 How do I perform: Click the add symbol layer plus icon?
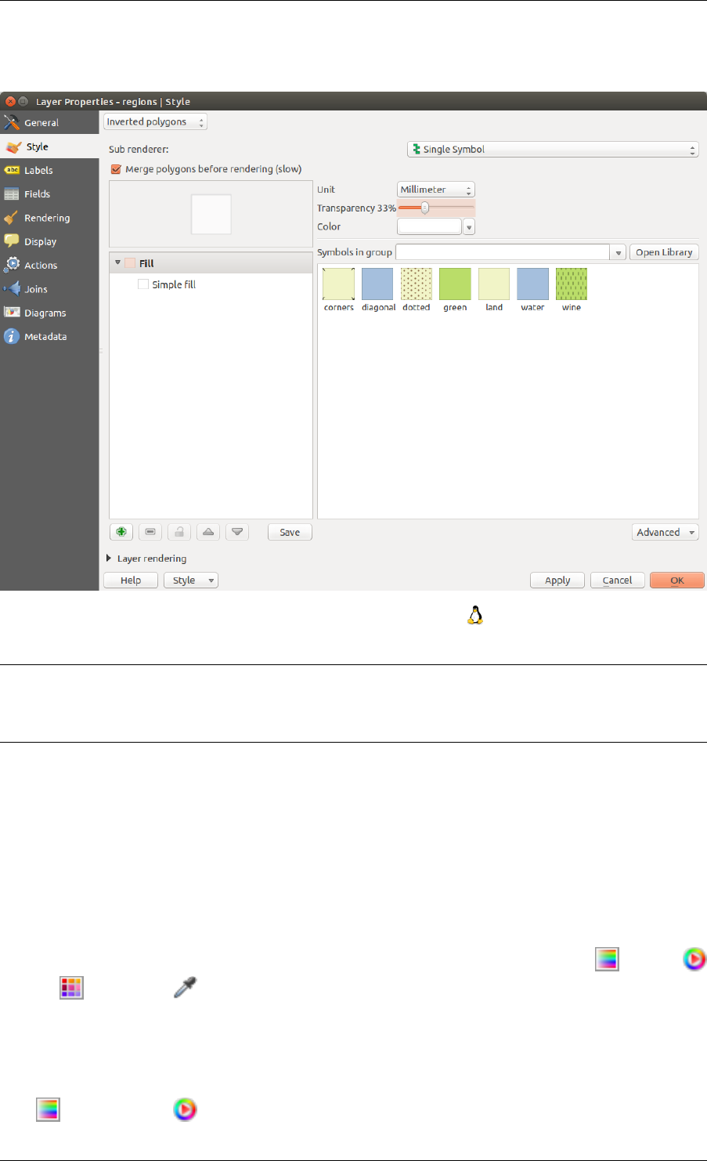coord(121,532)
